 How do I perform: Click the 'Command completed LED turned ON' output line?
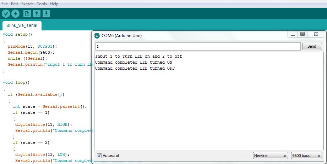click(x=134, y=62)
